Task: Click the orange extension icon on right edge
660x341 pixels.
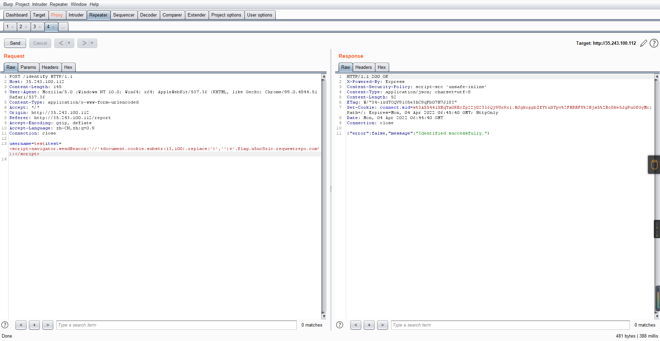Action: pos(654,164)
